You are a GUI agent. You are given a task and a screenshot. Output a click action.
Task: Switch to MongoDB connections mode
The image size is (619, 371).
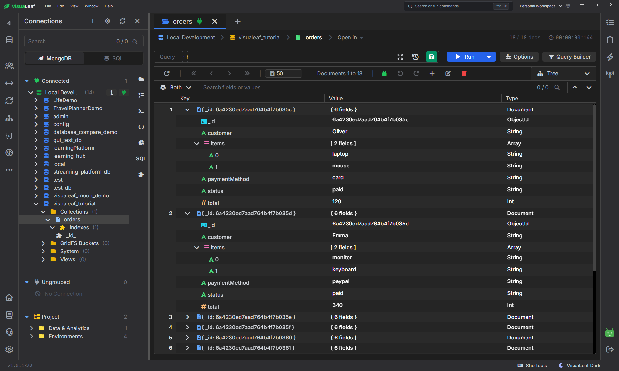pyautogui.click(x=55, y=58)
